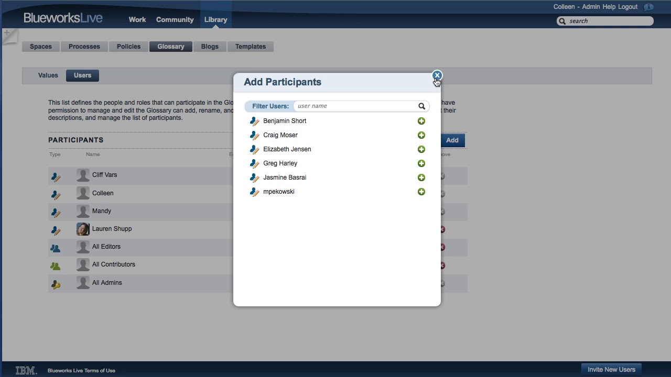Click the magnifier icon in Filter Users
Image resolution: width=671 pixels, height=377 pixels.
point(421,106)
